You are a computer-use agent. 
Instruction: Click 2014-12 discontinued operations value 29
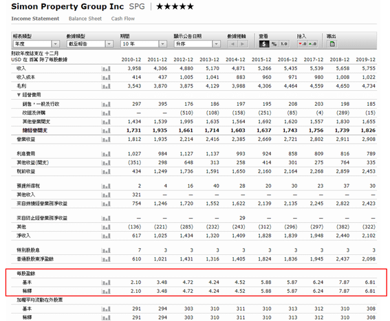point(242,219)
